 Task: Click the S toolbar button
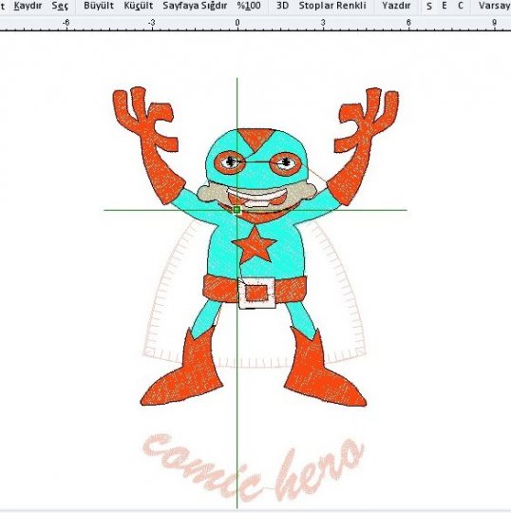(429, 6)
